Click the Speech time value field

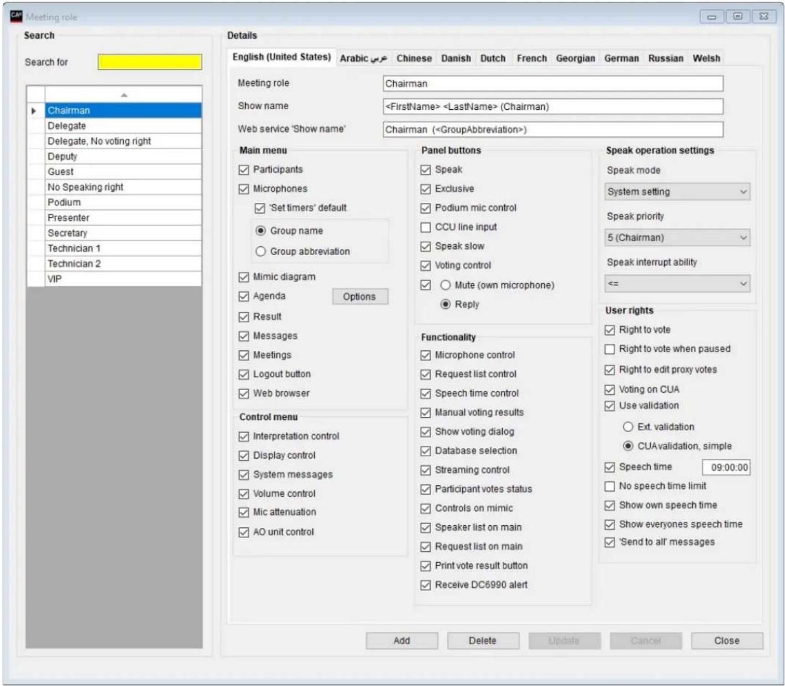[726, 468]
